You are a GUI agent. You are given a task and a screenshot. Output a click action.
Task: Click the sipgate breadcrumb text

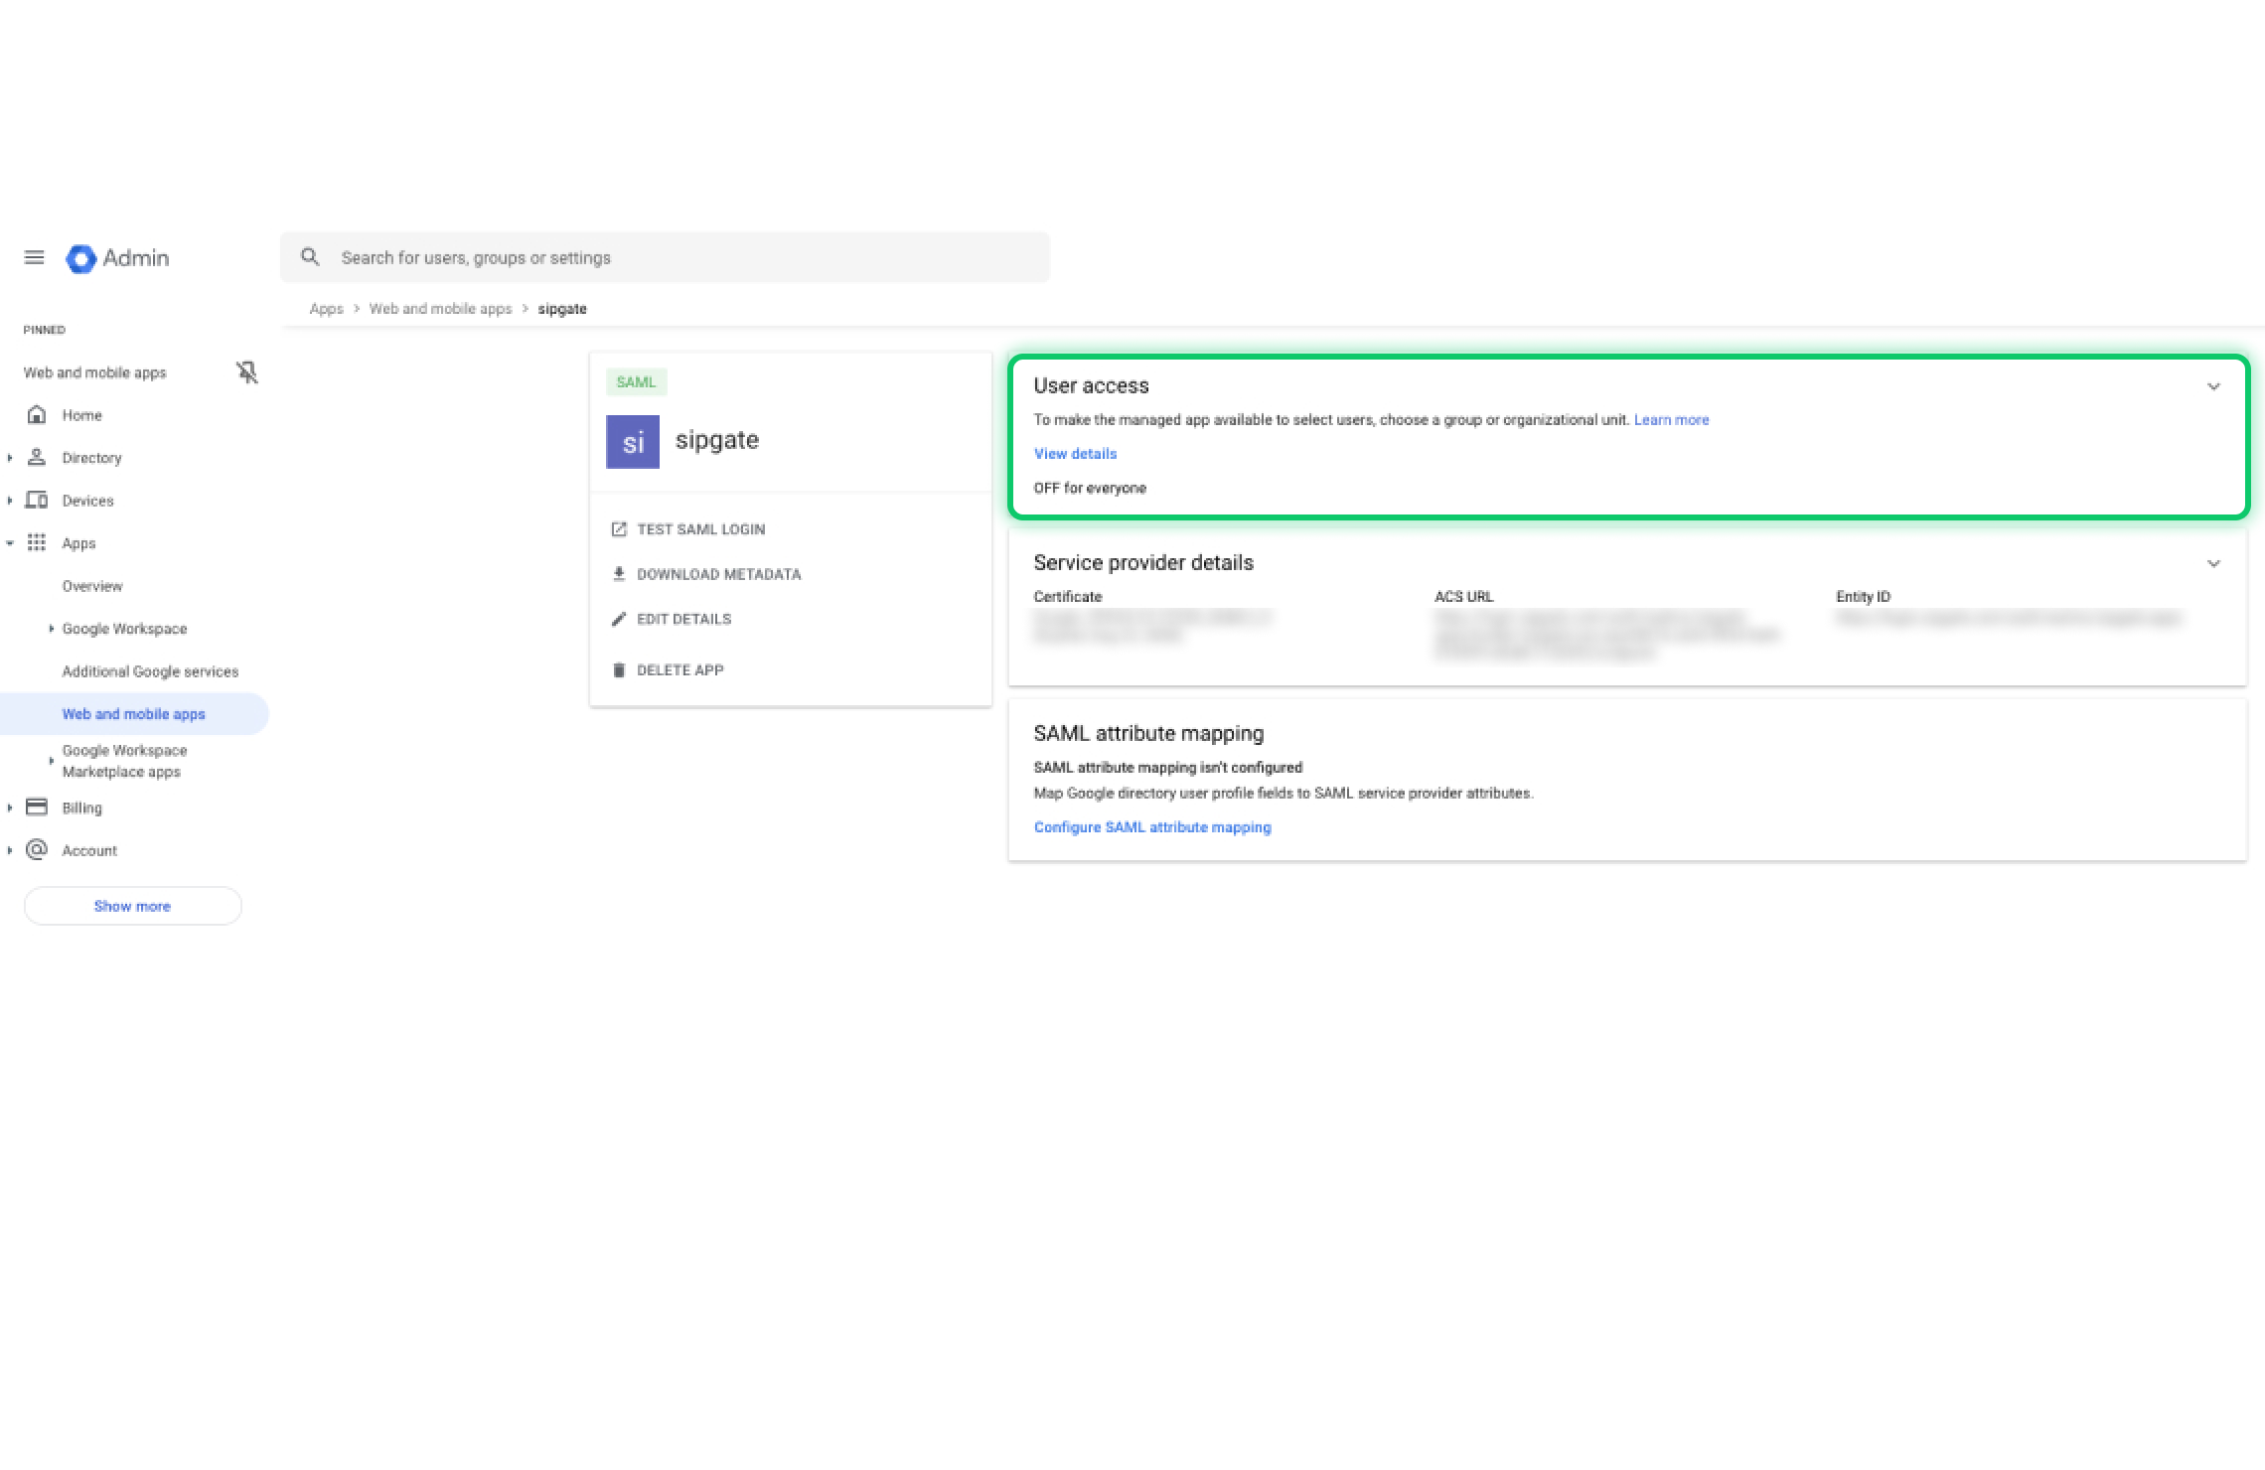[x=562, y=309]
